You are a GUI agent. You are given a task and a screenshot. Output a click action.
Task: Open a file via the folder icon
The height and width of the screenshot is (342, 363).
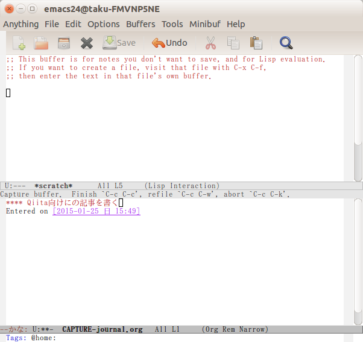point(41,43)
